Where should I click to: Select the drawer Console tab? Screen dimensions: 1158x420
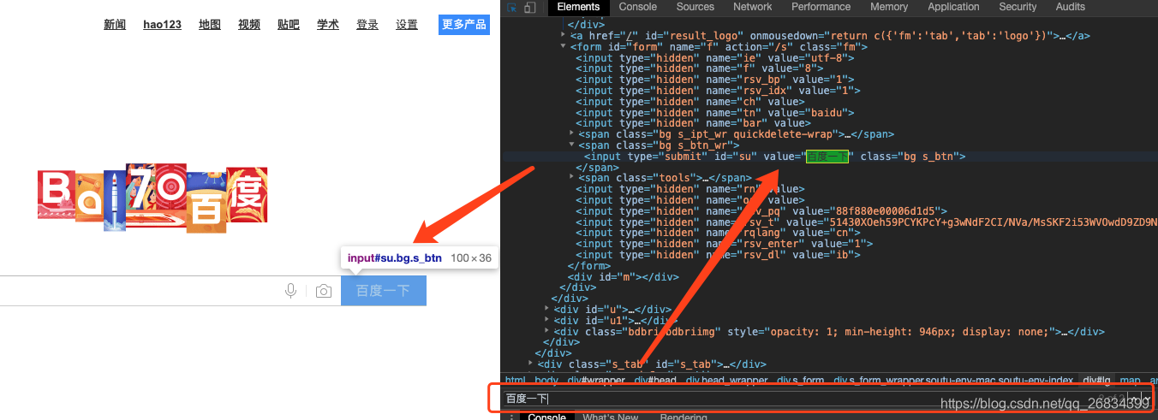tap(546, 417)
